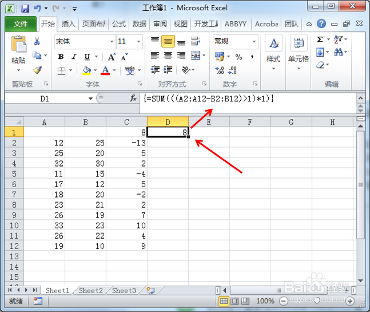Click Increase Decimal icon
The width and height of the screenshot is (370, 312).
coord(220,70)
